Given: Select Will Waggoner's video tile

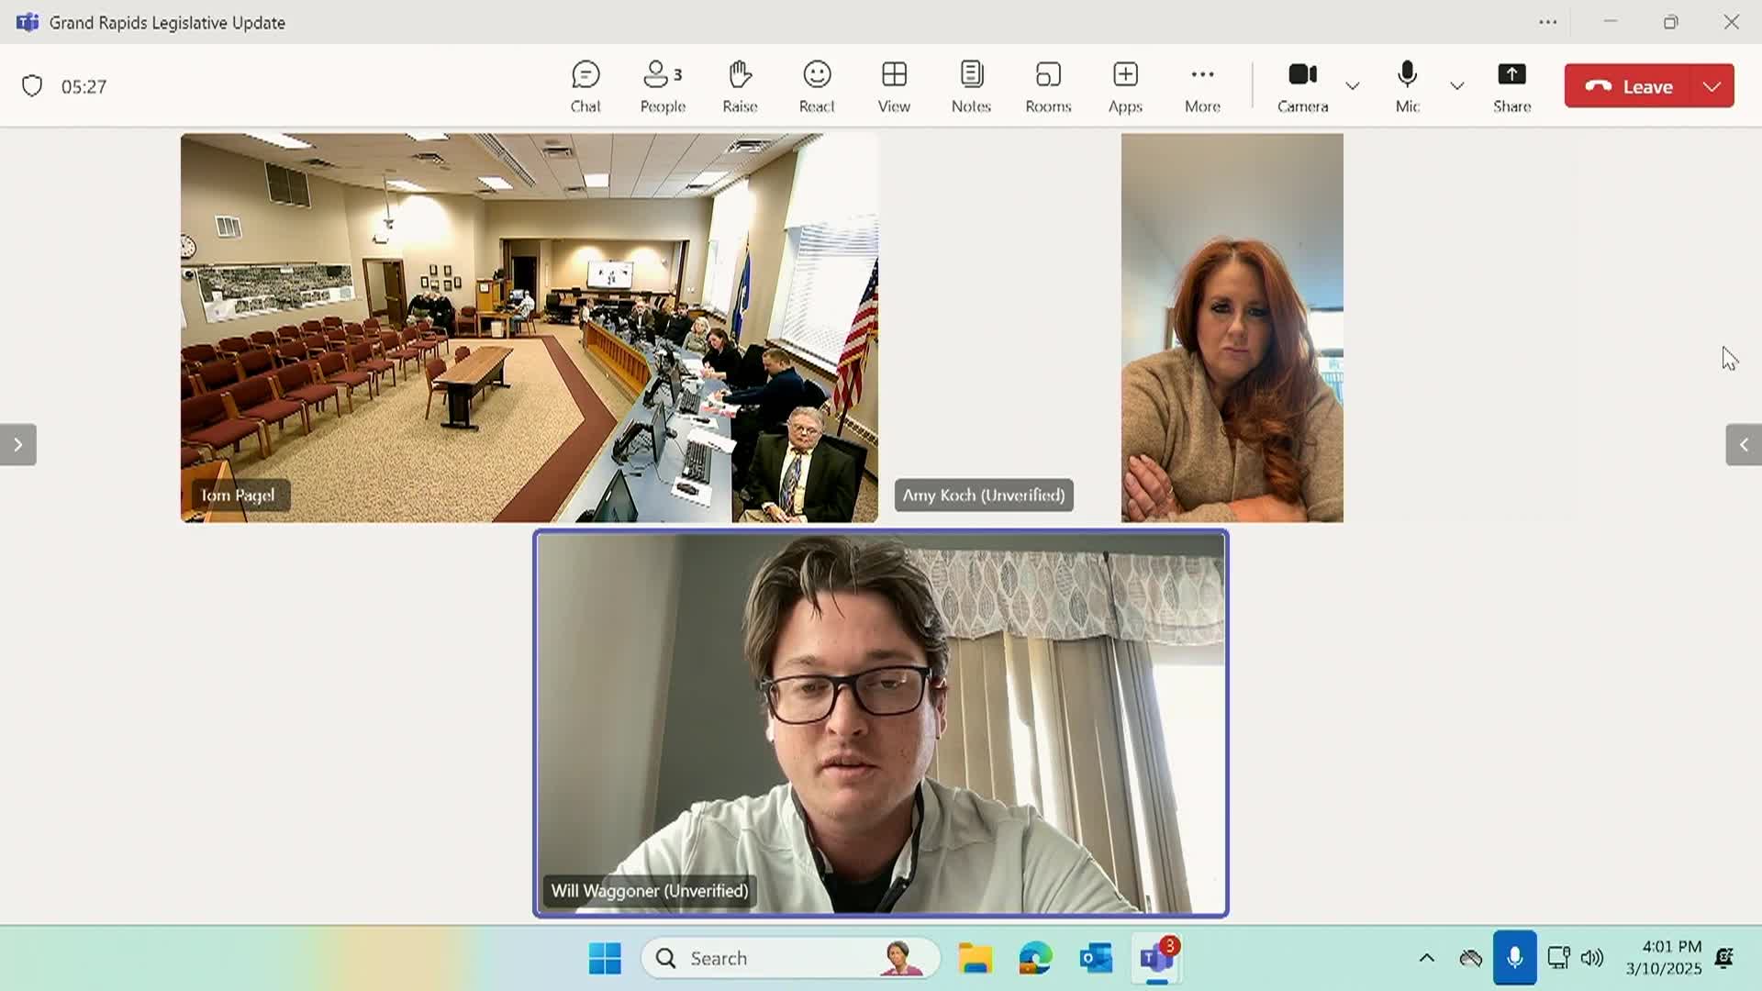Looking at the screenshot, I should (x=881, y=724).
